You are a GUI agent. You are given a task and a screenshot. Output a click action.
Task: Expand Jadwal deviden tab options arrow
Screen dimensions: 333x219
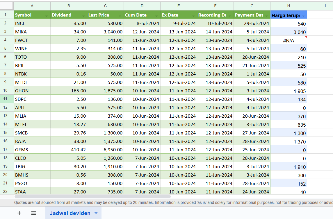(96, 213)
